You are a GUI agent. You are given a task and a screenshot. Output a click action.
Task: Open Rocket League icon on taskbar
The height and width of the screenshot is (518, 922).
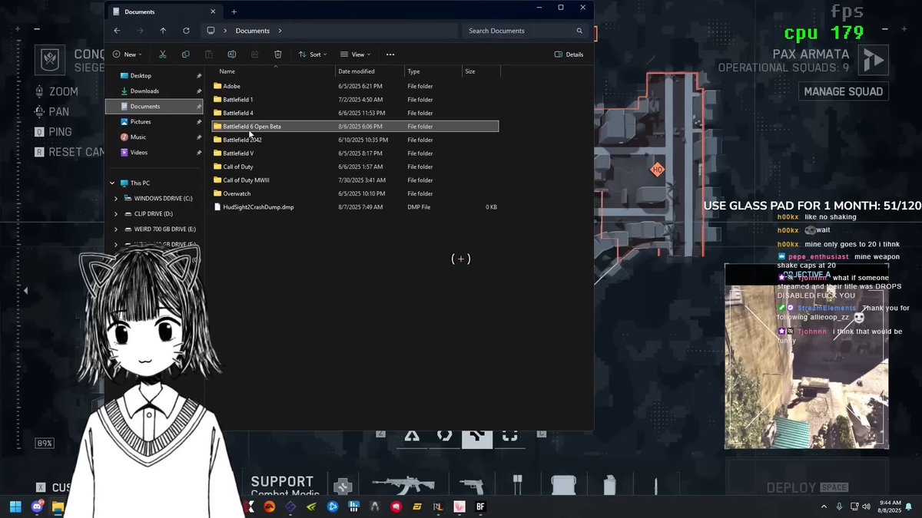click(x=438, y=506)
